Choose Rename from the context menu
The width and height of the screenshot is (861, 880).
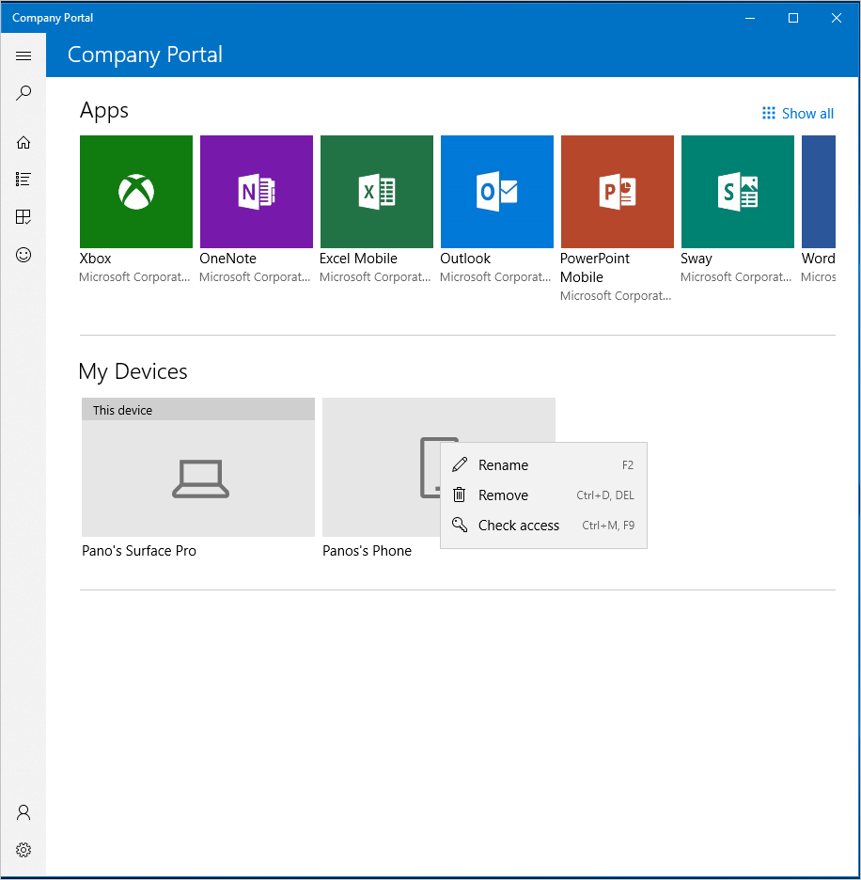[543, 464]
